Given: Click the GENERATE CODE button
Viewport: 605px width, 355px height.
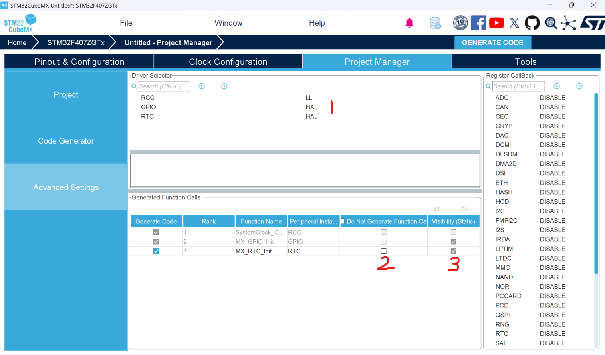Looking at the screenshot, I should point(493,42).
